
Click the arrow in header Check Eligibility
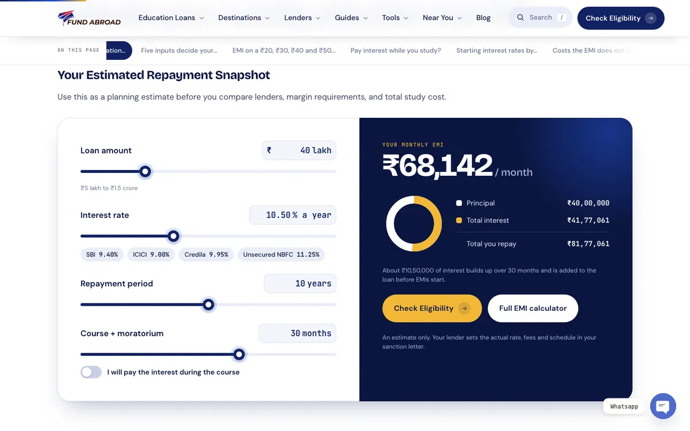(651, 18)
